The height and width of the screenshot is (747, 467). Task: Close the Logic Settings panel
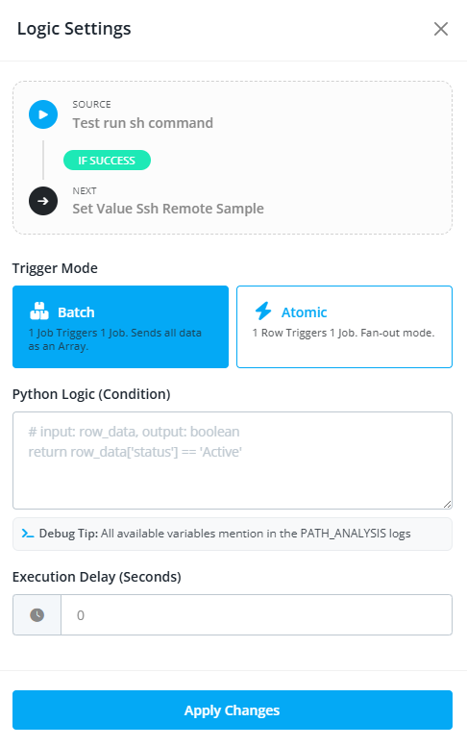coord(441,29)
